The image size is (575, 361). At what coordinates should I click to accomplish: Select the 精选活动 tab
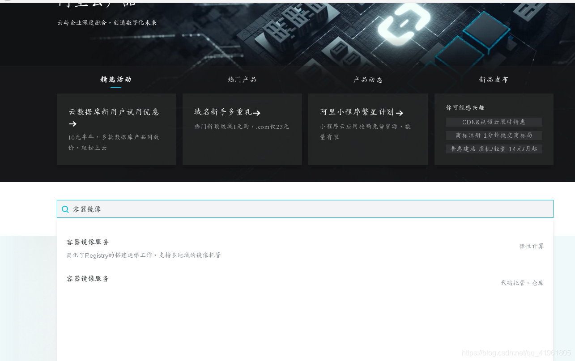pyautogui.click(x=116, y=80)
